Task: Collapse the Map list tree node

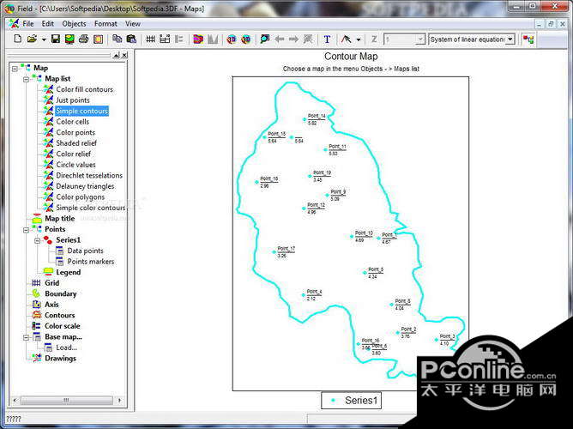Action: pyautogui.click(x=27, y=79)
